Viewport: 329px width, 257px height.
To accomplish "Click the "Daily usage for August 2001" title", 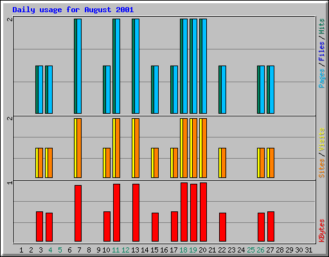I will (x=73, y=10).
